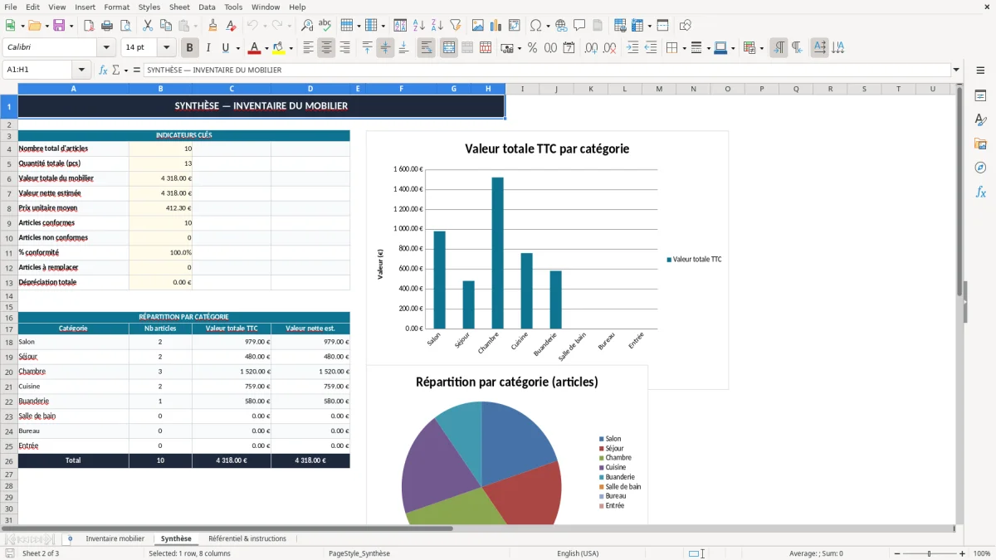
Task: Open the Font Color dropdown arrow
Action: pos(266,48)
